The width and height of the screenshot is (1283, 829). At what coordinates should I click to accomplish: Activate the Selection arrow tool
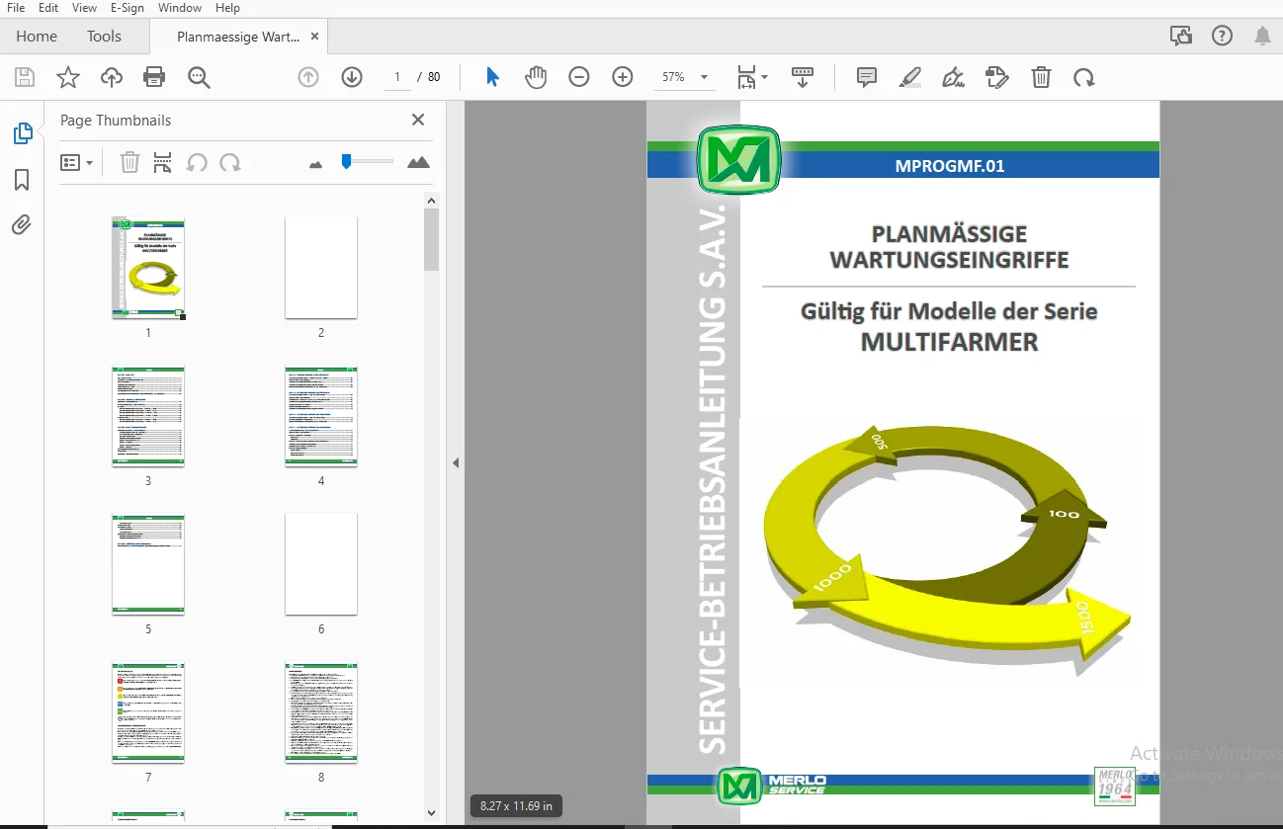click(492, 77)
